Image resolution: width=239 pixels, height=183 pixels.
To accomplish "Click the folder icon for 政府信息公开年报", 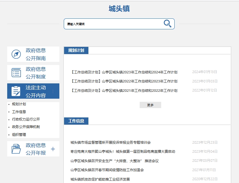I will click(x=16, y=149).
